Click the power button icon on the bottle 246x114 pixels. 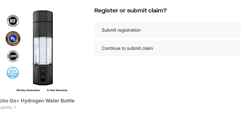[x=43, y=77]
